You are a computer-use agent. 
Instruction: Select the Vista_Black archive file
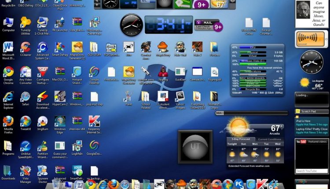click(x=77, y=24)
